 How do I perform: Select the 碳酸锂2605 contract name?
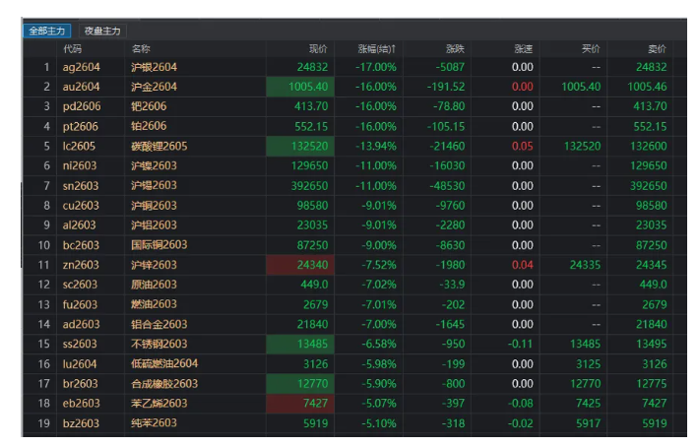pyautogui.click(x=159, y=146)
